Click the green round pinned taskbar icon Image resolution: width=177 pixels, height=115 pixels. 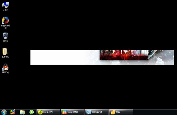[x=31, y=112]
